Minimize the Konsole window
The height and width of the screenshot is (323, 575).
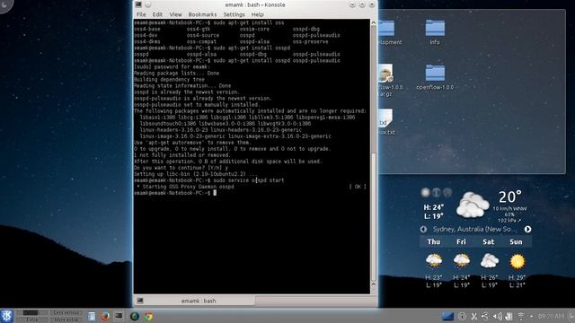click(x=352, y=4)
